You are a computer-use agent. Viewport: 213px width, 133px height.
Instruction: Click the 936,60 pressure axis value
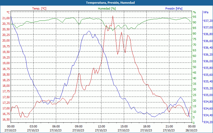tap(208, 41)
